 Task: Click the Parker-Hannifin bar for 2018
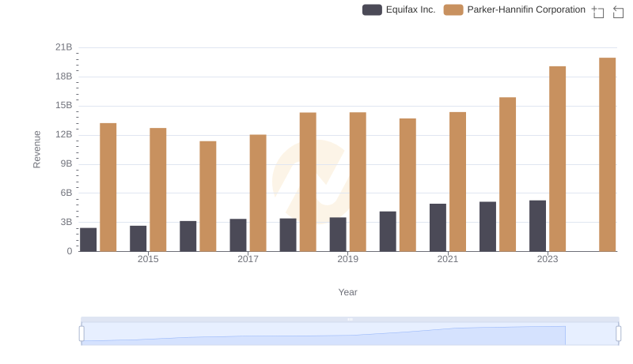click(x=308, y=182)
